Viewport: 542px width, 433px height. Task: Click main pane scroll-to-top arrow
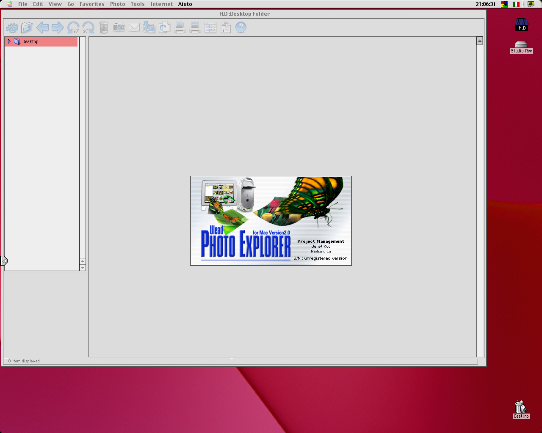click(x=480, y=41)
